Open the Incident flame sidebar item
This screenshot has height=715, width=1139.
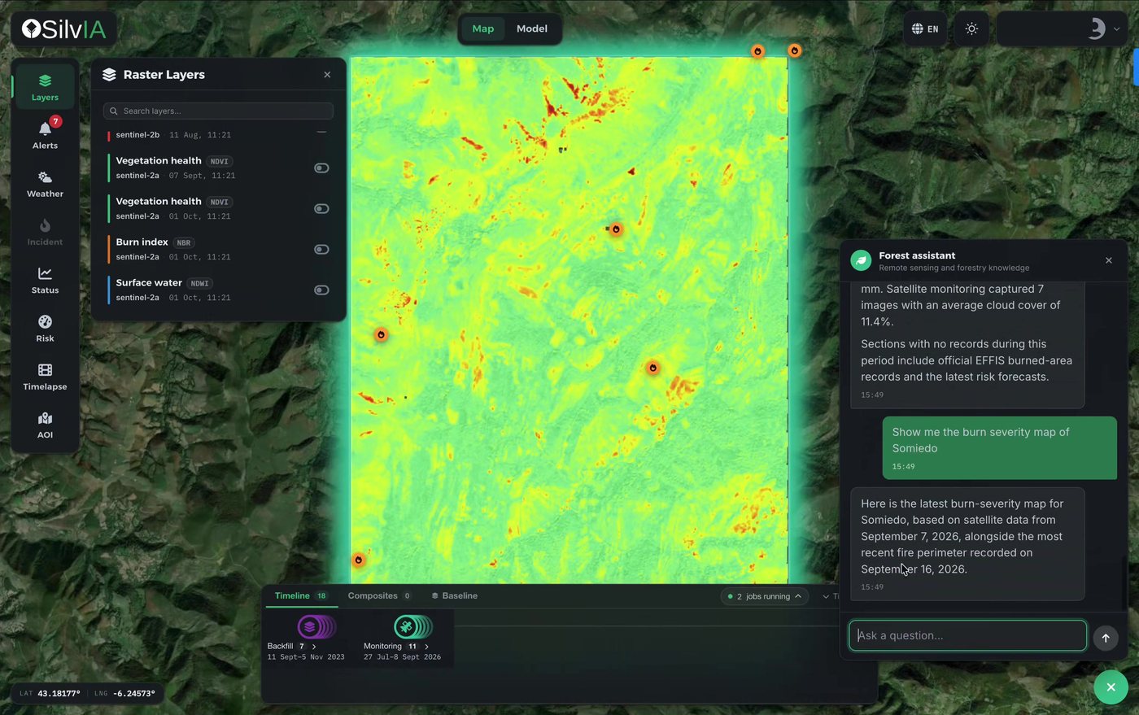(45, 232)
